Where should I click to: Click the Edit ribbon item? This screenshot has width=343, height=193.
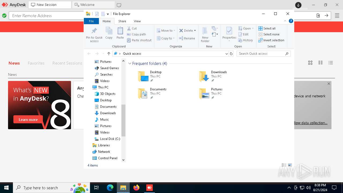243,34
